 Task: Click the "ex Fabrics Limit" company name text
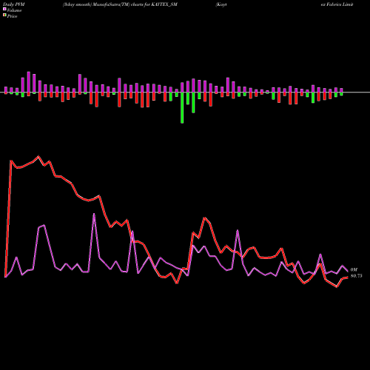coord(337,4)
